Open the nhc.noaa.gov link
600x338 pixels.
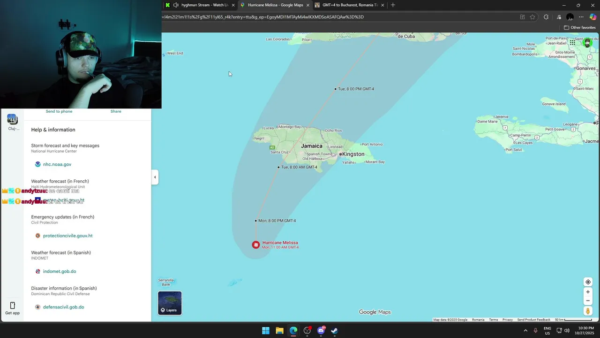click(x=57, y=164)
